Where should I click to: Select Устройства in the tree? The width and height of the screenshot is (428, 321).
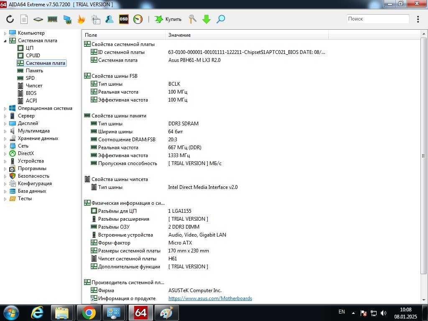coord(31,161)
